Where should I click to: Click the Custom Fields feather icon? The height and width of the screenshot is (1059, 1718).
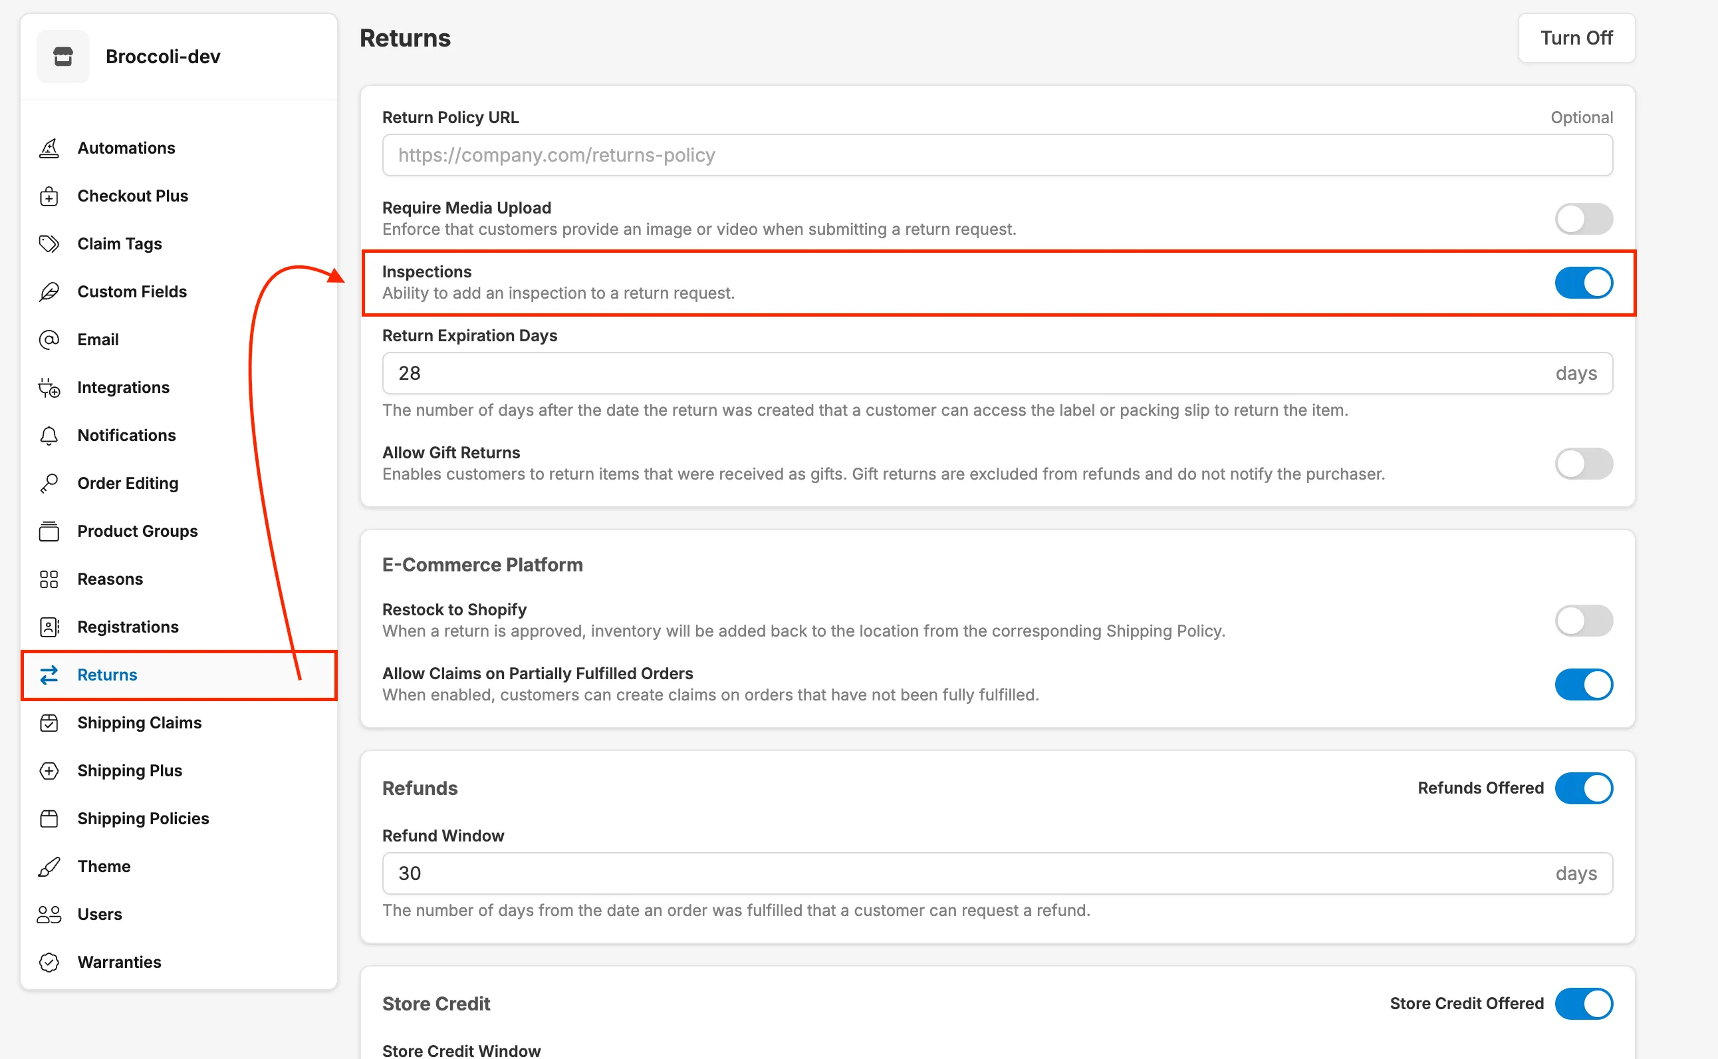tap(49, 291)
